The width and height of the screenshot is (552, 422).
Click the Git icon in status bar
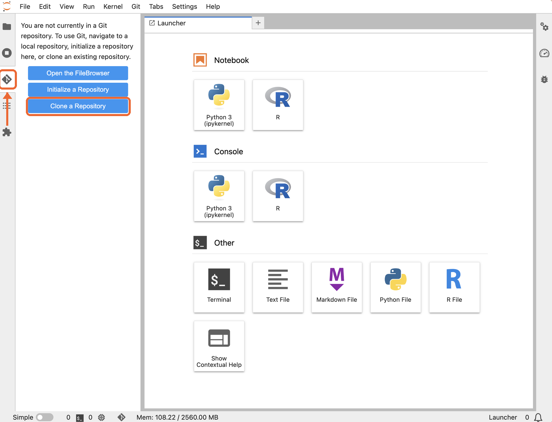pos(121,417)
